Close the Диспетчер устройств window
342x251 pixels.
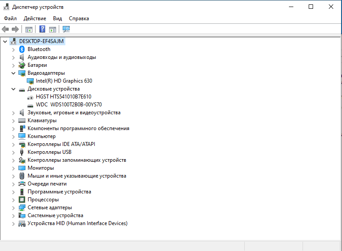(x=331, y=7)
